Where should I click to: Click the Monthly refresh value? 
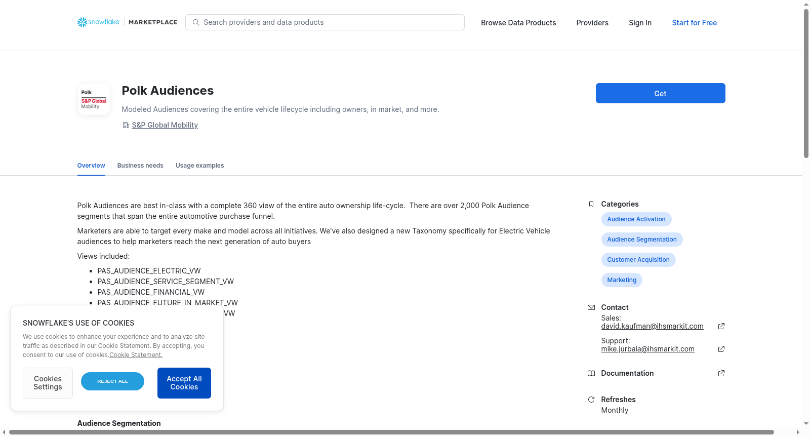(615, 410)
